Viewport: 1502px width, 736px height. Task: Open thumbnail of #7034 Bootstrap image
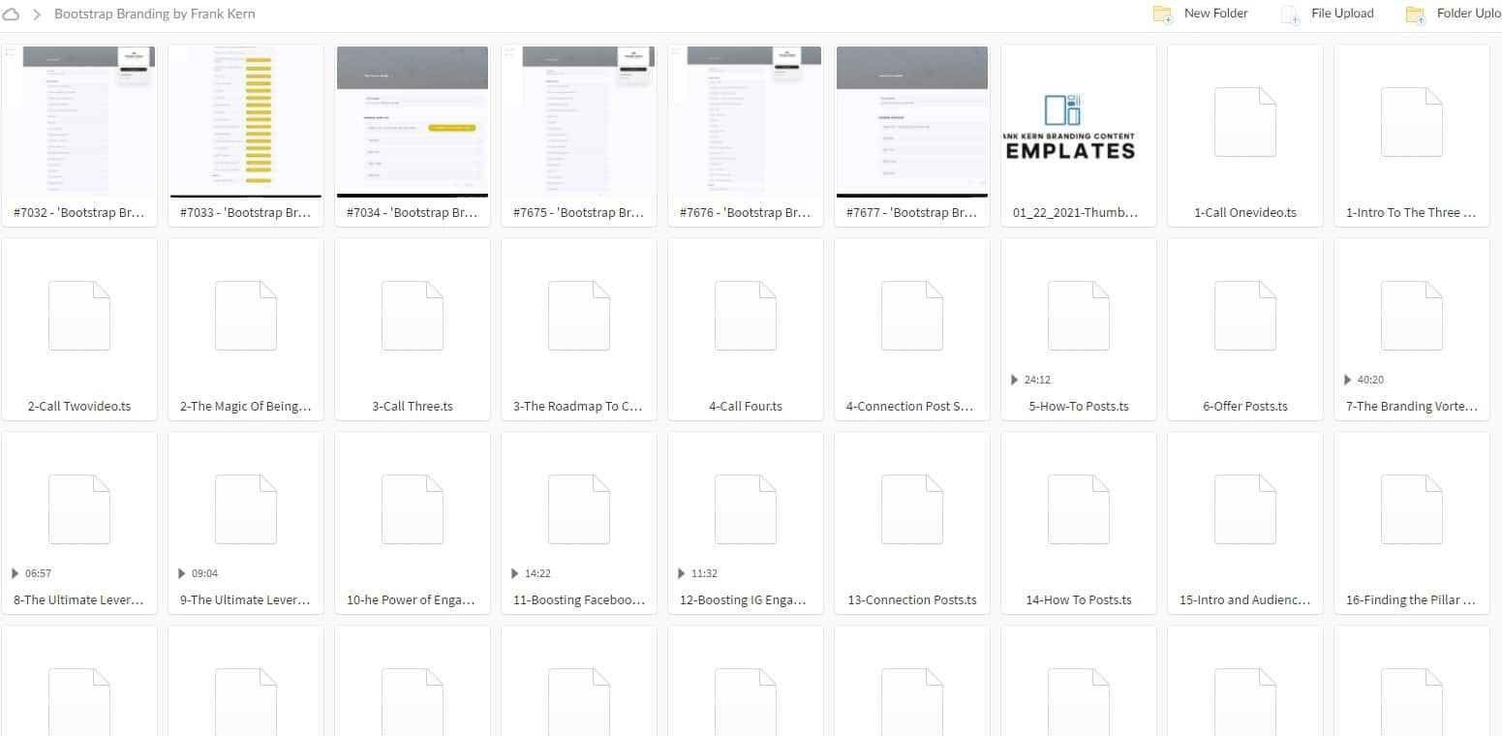pyautogui.click(x=413, y=121)
